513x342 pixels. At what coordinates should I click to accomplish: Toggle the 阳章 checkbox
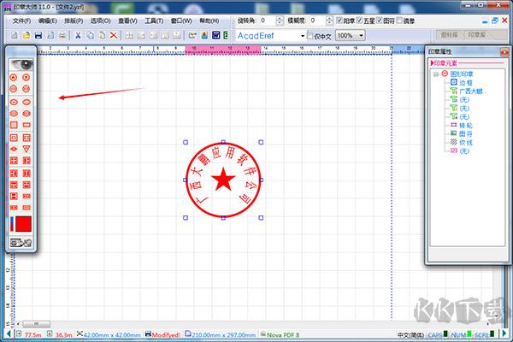[338, 20]
